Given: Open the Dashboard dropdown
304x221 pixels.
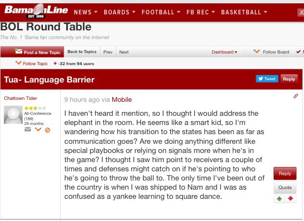Looking at the screenshot, I should click(224, 52).
